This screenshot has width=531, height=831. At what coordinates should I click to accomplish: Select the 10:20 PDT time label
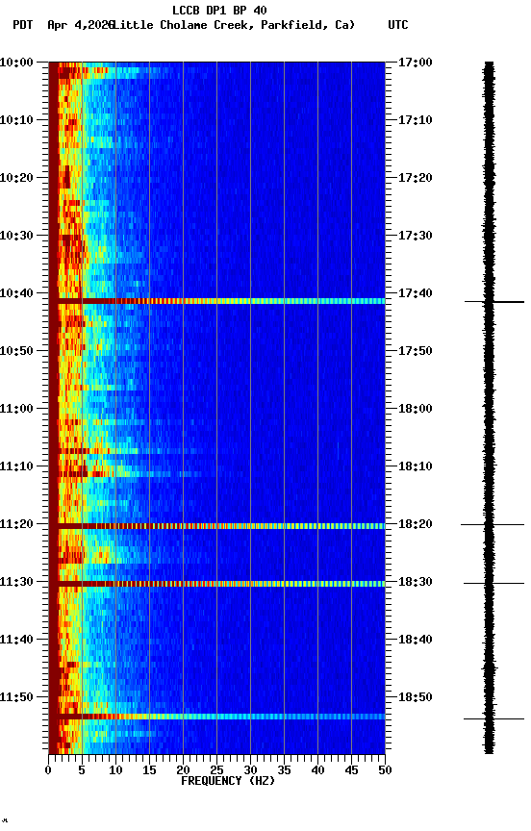16,178
